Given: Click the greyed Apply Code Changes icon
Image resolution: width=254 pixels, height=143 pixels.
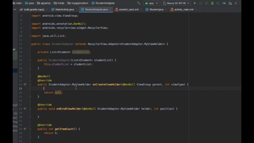Looking at the screenshot, I should tap(206, 3).
